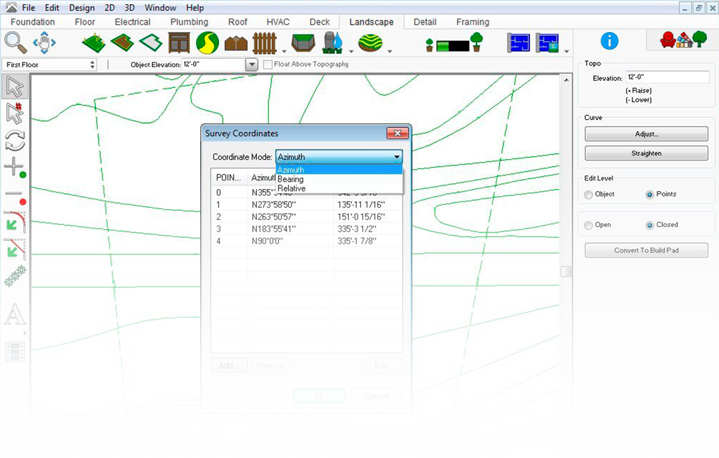
Task: Choose the wooden fence tool
Action: [x=264, y=43]
